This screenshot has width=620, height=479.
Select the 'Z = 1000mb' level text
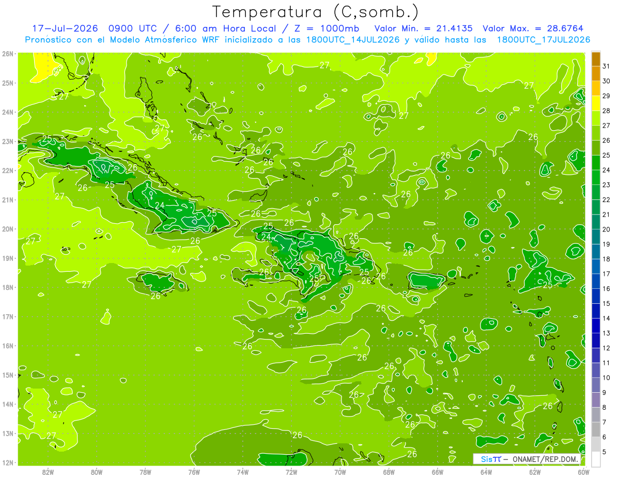(327, 28)
